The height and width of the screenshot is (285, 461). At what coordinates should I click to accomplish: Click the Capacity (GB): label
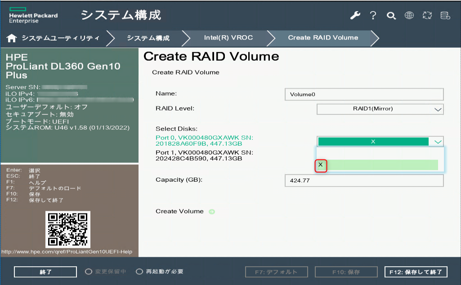tap(179, 180)
